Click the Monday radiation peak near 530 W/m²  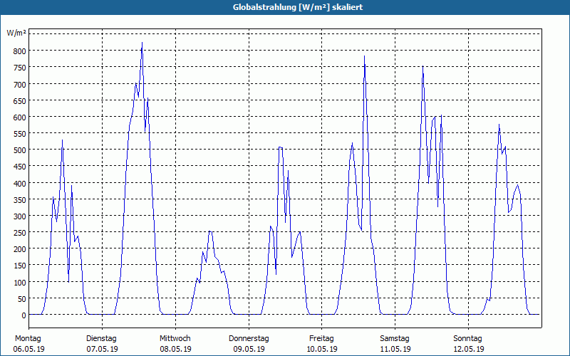point(62,140)
